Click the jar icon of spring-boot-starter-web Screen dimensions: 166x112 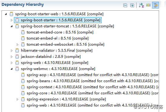11,14
